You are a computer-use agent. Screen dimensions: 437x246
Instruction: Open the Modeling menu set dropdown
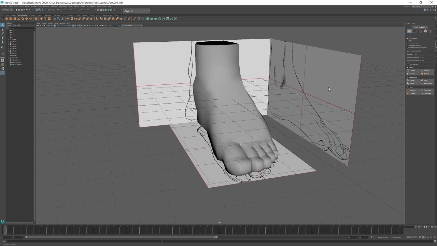click(x=7, y=10)
